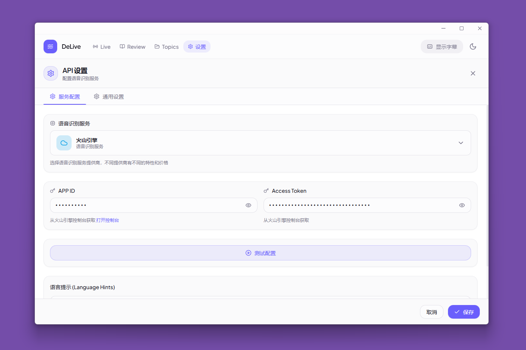This screenshot has width=526, height=350.
Task: Click the 测试配置 button
Action: tap(261, 253)
